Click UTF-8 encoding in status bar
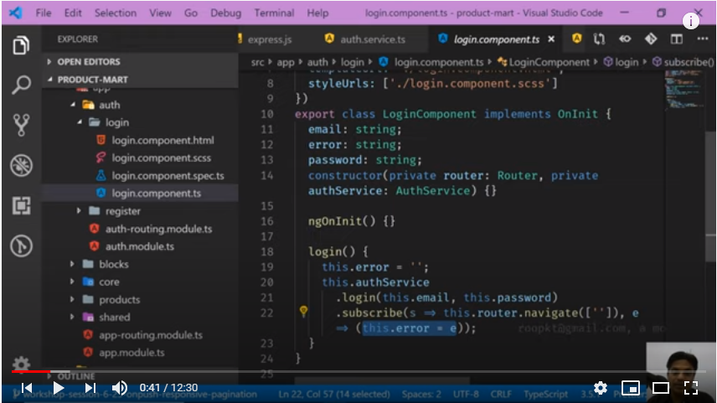Screen dimensions: 717x403 (466, 395)
